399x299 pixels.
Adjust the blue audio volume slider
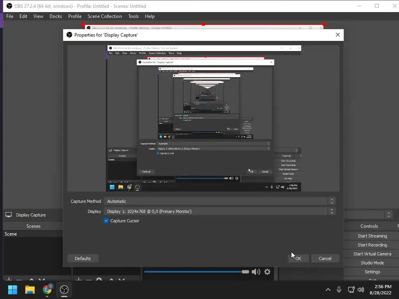pos(196,272)
